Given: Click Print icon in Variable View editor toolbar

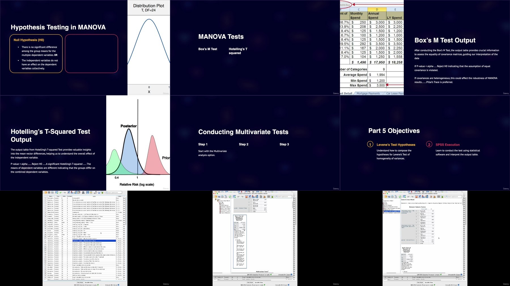Looking at the screenshot, I should coord(52,192).
